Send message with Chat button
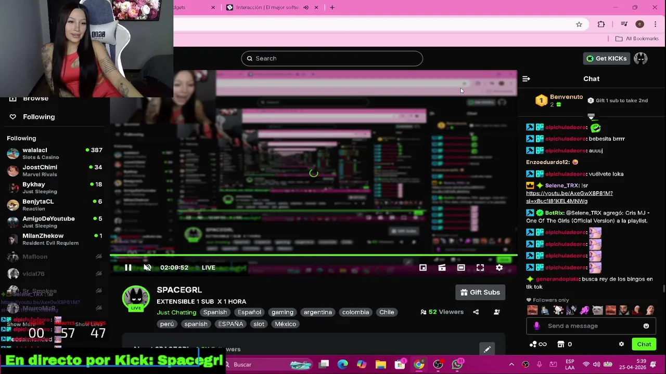This screenshot has height=374, width=666. pyautogui.click(x=644, y=344)
